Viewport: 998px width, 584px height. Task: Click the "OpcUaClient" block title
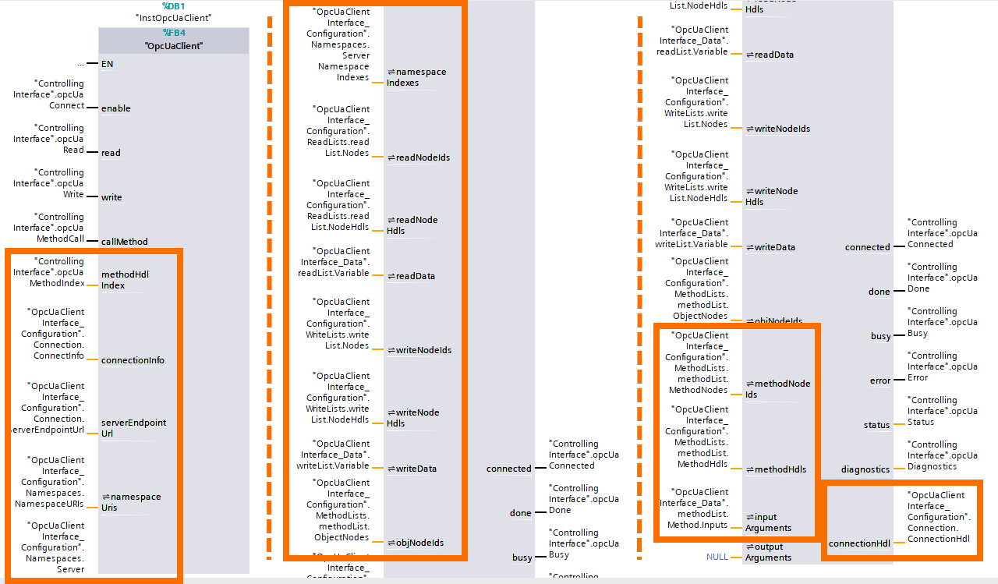[174, 46]
